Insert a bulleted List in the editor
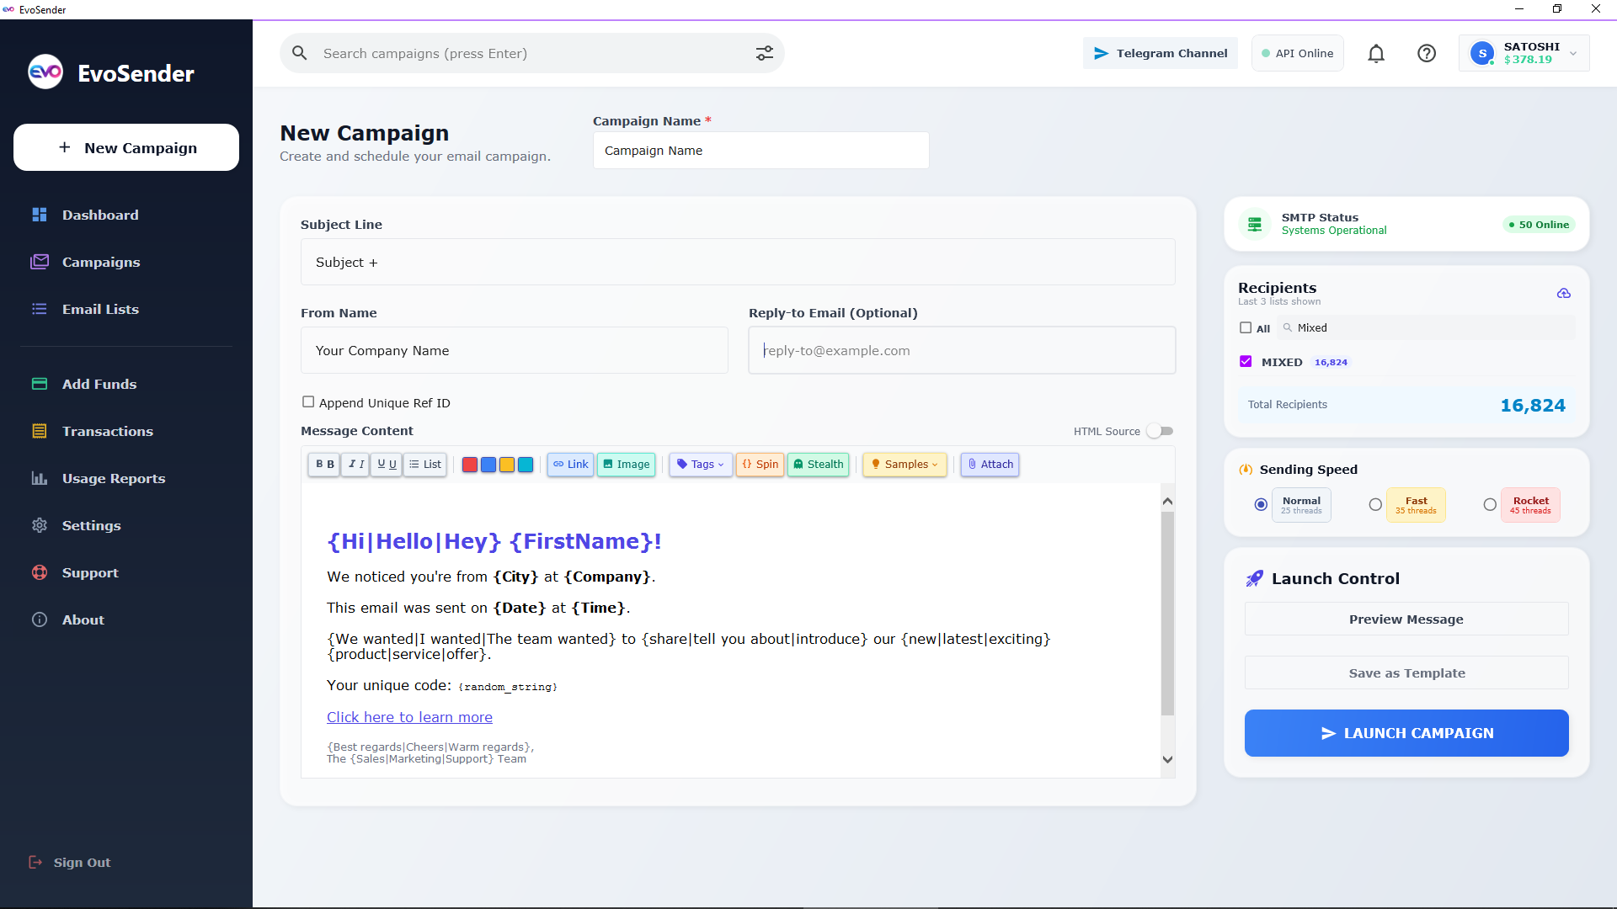This screenshot has height=909, width=1617. click(x=425, y=464)
